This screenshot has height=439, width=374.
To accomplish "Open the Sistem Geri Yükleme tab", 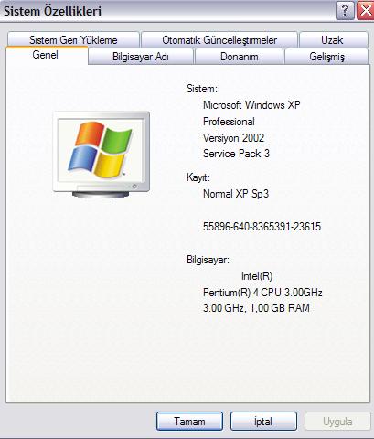I will click(73, 39).
